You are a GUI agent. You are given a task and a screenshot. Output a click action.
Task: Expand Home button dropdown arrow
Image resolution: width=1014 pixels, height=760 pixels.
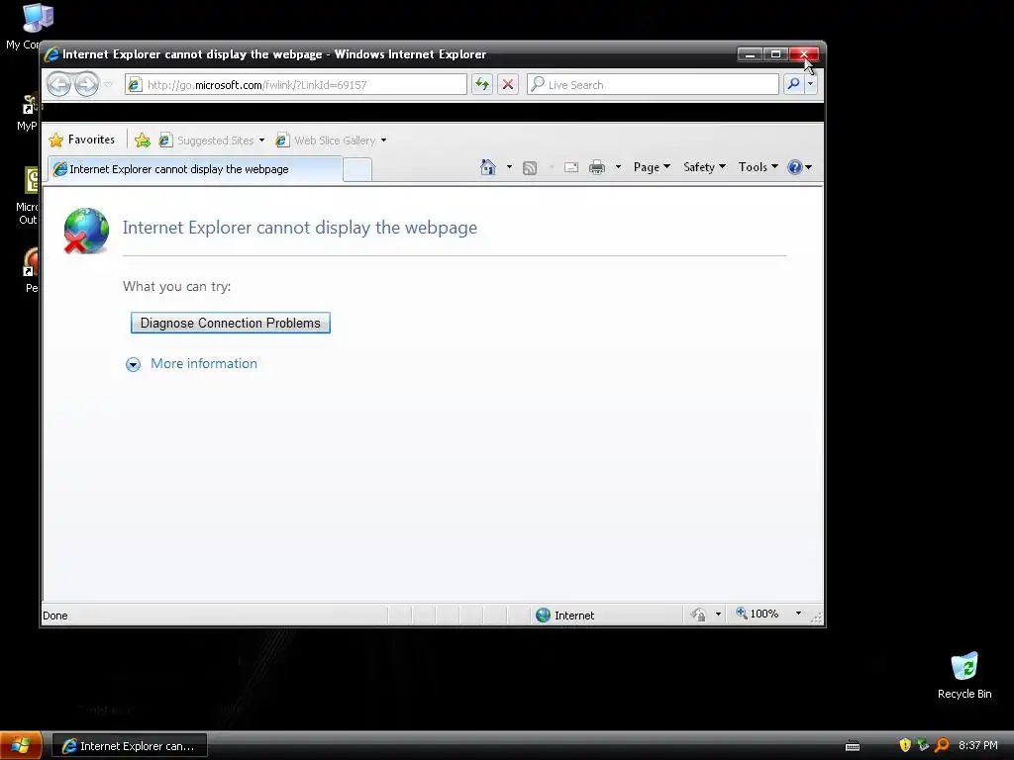pyautogui.click(x=510, y=167)
